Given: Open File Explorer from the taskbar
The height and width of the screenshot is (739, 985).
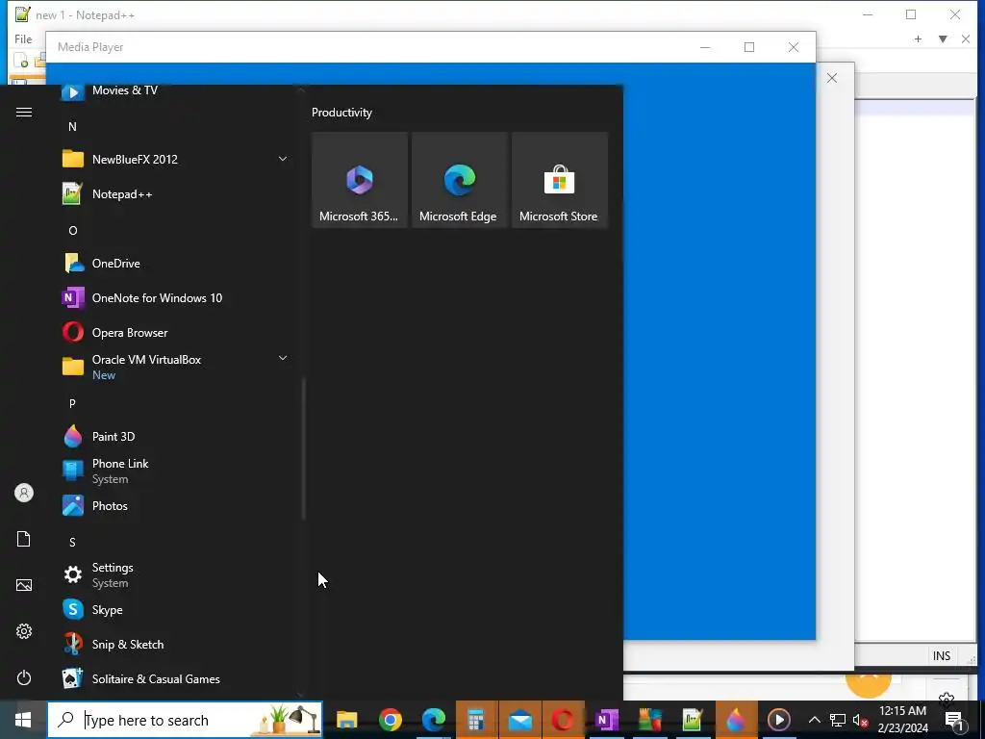Looking at the screenshot, I should click(x=346, y=720).
